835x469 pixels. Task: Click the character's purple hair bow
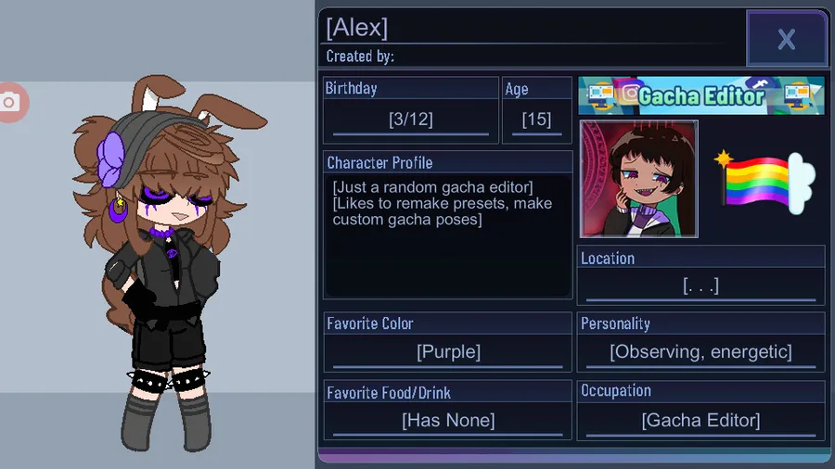click(110, 159)
